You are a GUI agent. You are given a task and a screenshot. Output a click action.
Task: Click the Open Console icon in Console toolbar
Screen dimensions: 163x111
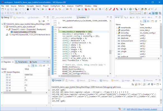tap(158, 84)
